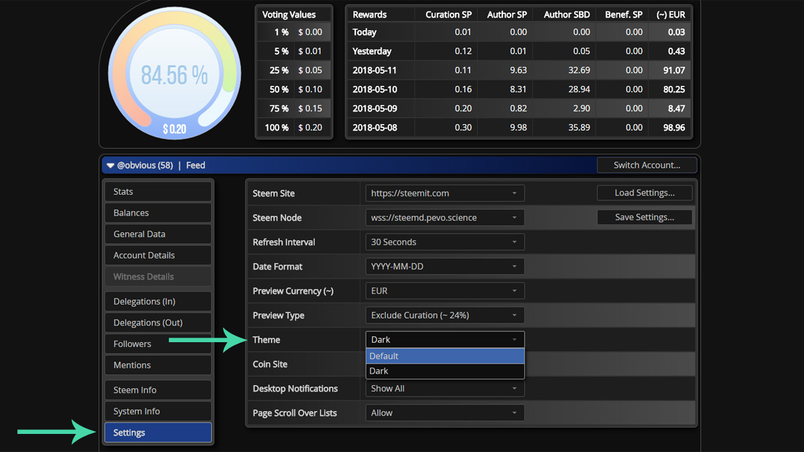Viewport: 804px width, 452px height.
Task: Click the Save Settings... button
Action: tap(645, 217)
